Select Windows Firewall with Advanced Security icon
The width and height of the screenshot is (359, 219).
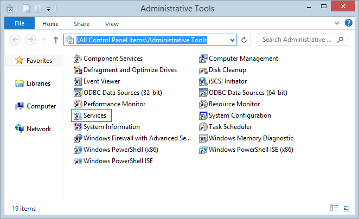pos(78,138)
